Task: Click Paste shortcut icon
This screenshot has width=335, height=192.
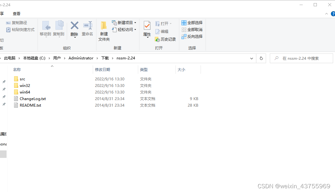Action: [x=8, y=30]
